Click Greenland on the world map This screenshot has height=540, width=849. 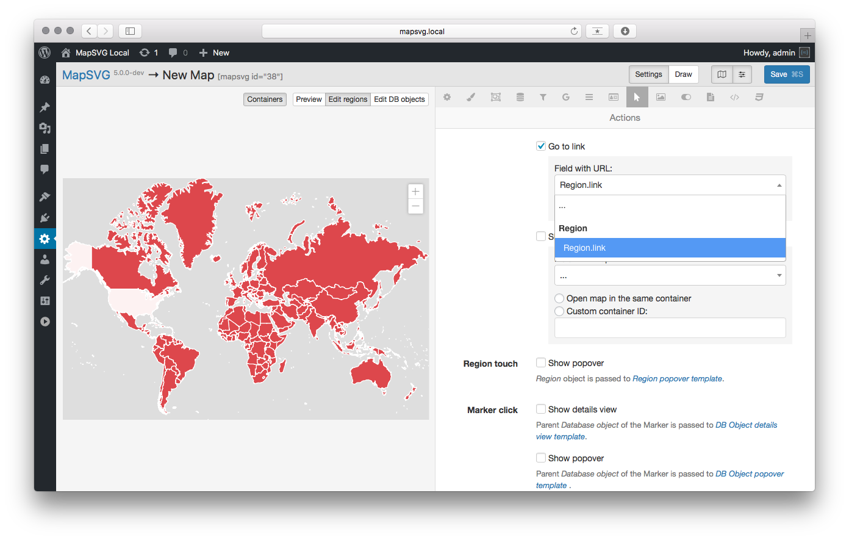point(192,220)
